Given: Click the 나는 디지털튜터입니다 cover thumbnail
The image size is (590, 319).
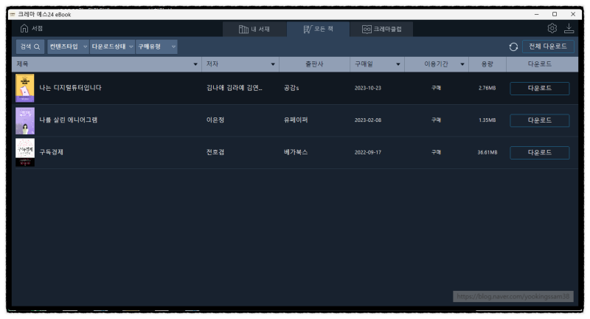Looking at the screenshot, I should [x=25, y=88].
